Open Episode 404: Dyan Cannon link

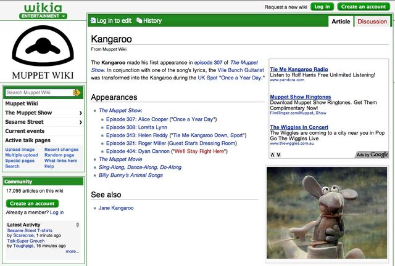tap(138, 151)
